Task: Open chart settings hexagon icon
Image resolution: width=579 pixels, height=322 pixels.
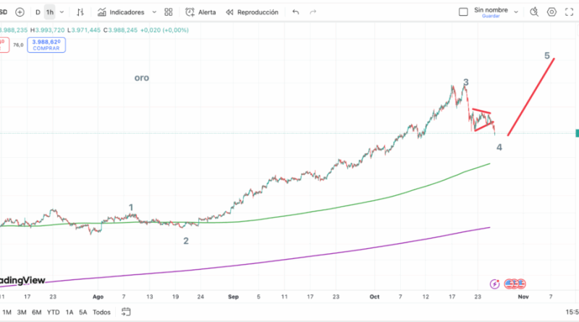Action: [x=552, y=12]
